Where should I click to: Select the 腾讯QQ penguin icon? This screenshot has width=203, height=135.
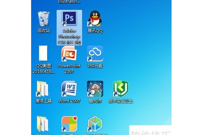point(95,18)
